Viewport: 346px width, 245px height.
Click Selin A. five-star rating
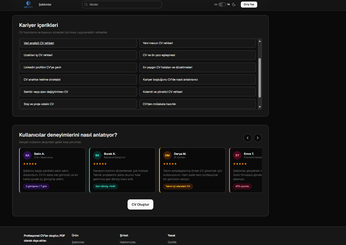(30, 164)
